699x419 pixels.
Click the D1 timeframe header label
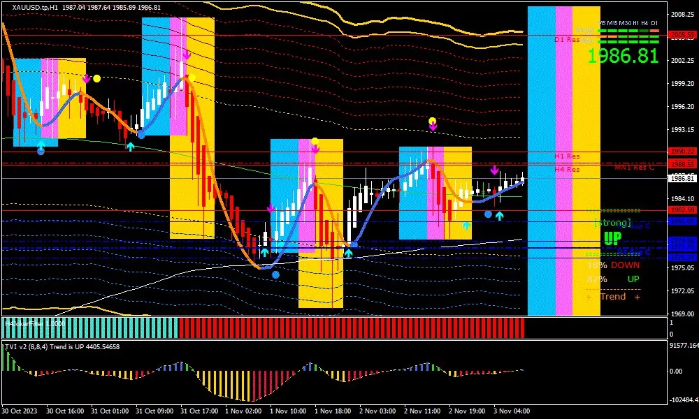tap(654, 23)
